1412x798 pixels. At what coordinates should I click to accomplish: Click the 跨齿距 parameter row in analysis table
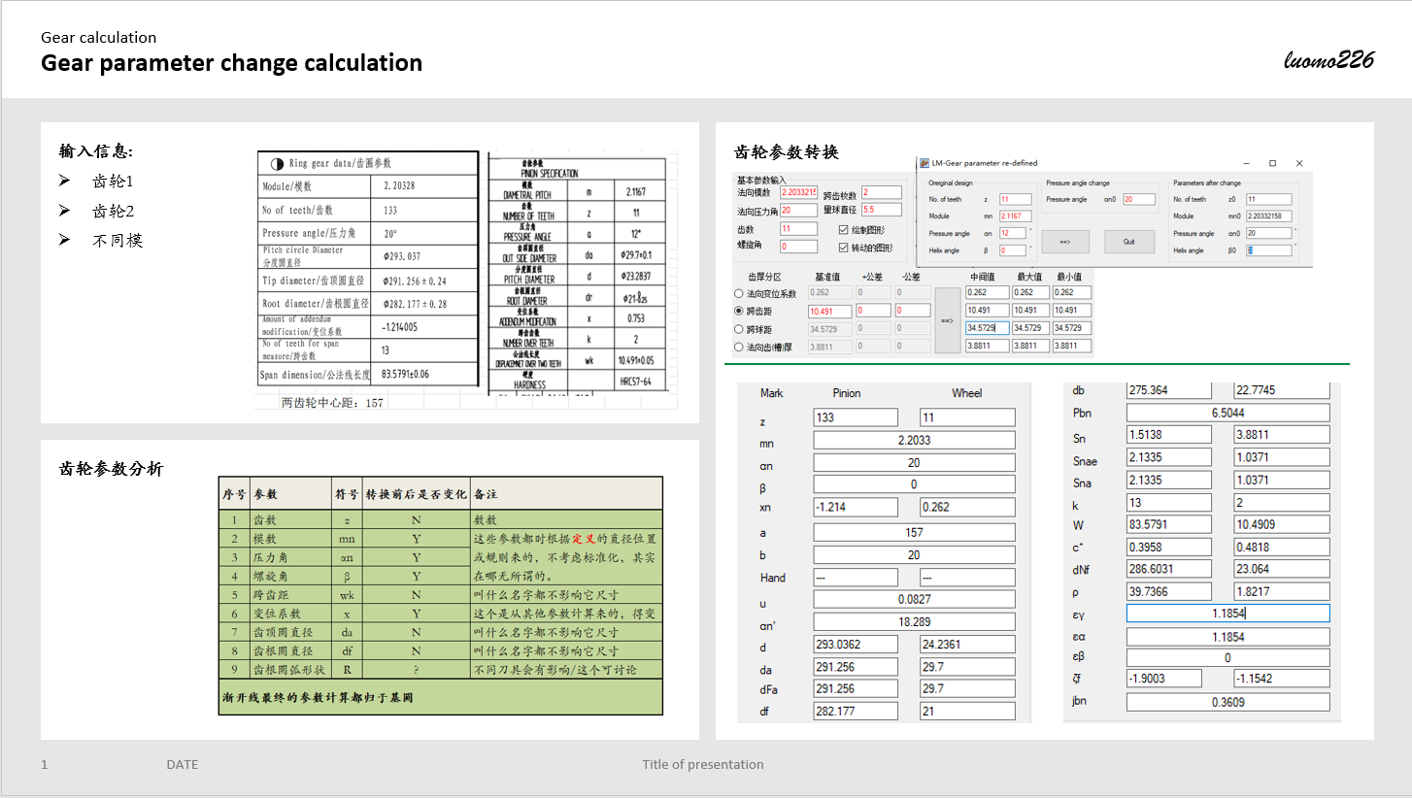coord(441,595)
